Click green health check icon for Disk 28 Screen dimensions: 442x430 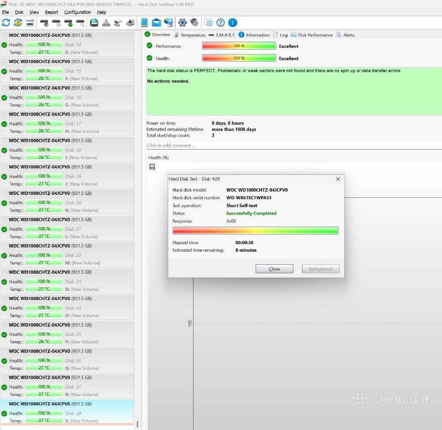[4, 414]
